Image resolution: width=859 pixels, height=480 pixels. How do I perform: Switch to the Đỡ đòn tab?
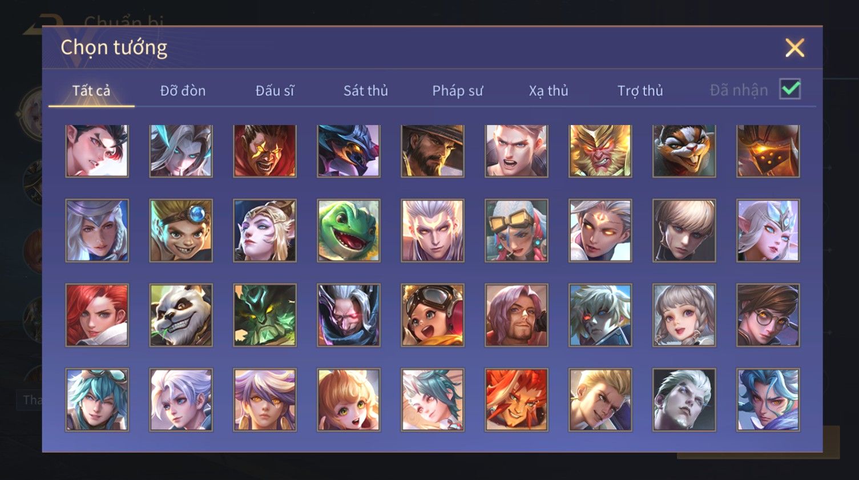(x=183, y=91)
